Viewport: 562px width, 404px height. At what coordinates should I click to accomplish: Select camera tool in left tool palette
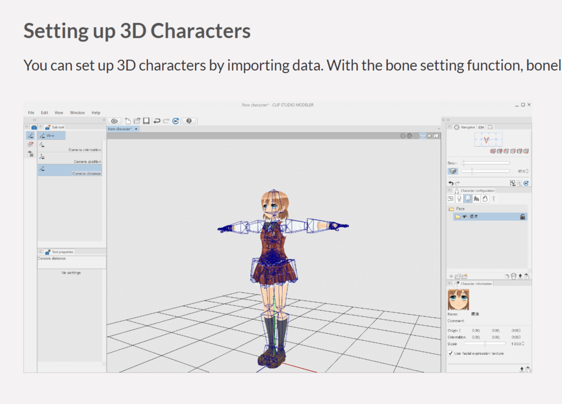pyautogui.click(x=30, y=136)
